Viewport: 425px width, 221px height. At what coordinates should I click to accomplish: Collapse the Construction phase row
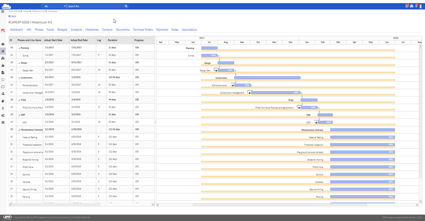point(19,78)
